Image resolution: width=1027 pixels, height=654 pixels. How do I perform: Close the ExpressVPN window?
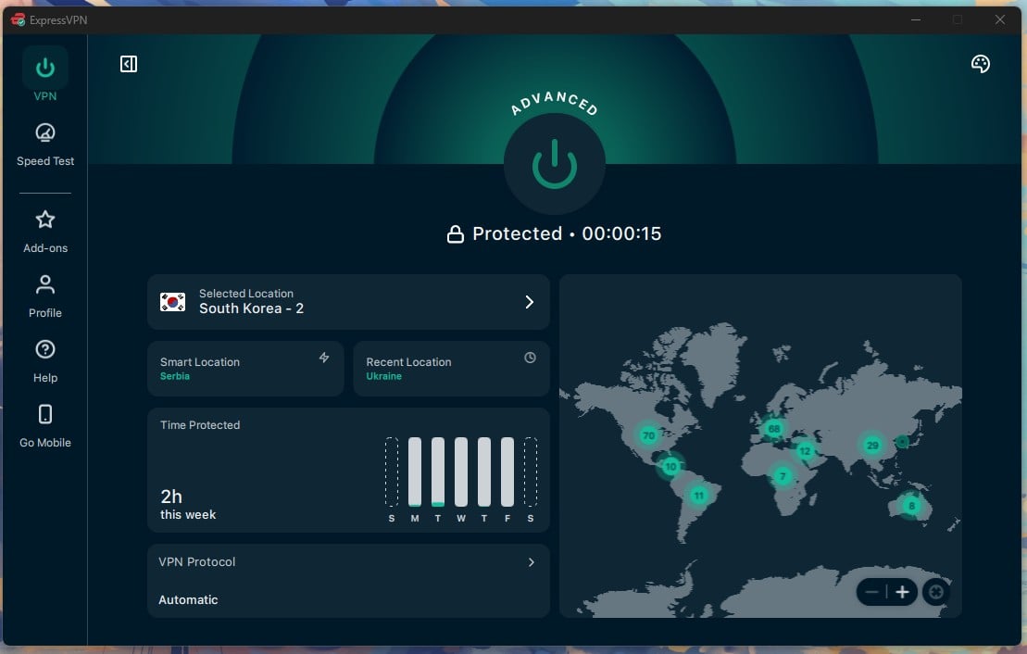pos(999,19)
